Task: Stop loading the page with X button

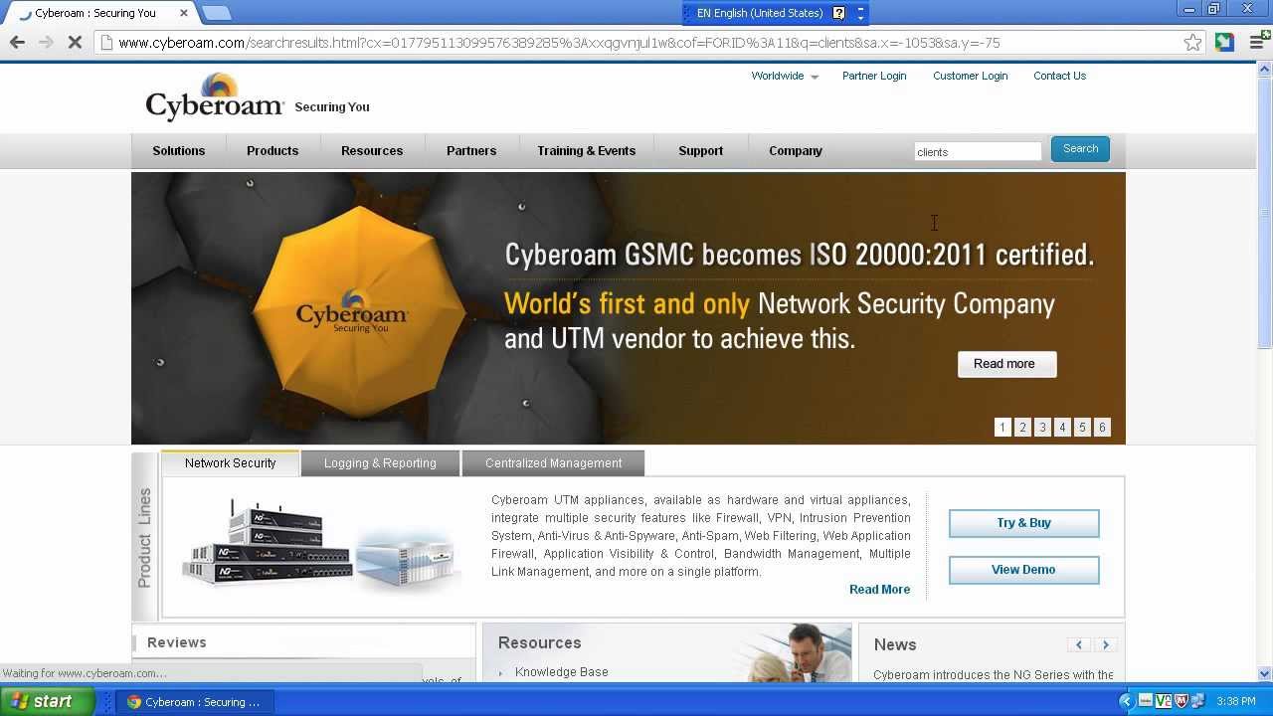Action: pos(75,43)
